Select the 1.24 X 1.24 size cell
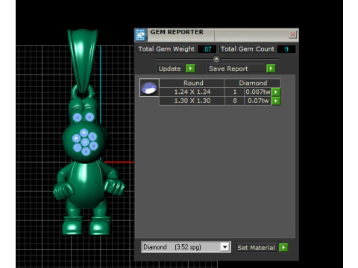The width and height of the screenshot is (358, 268). pyautogui.click(x=192, y=92)
